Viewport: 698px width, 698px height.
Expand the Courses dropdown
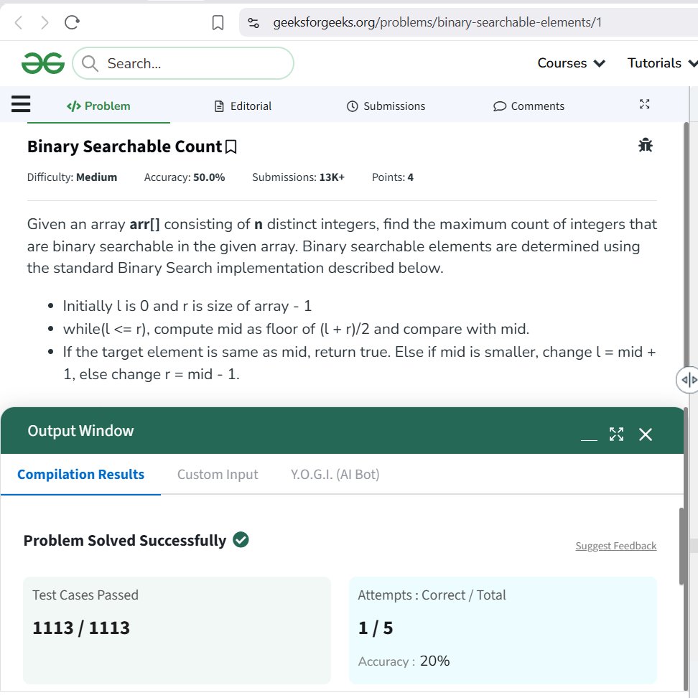click(571, 63)
